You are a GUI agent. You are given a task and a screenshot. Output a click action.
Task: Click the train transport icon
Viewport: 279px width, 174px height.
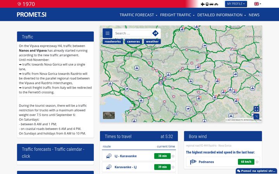pos(207,4)
